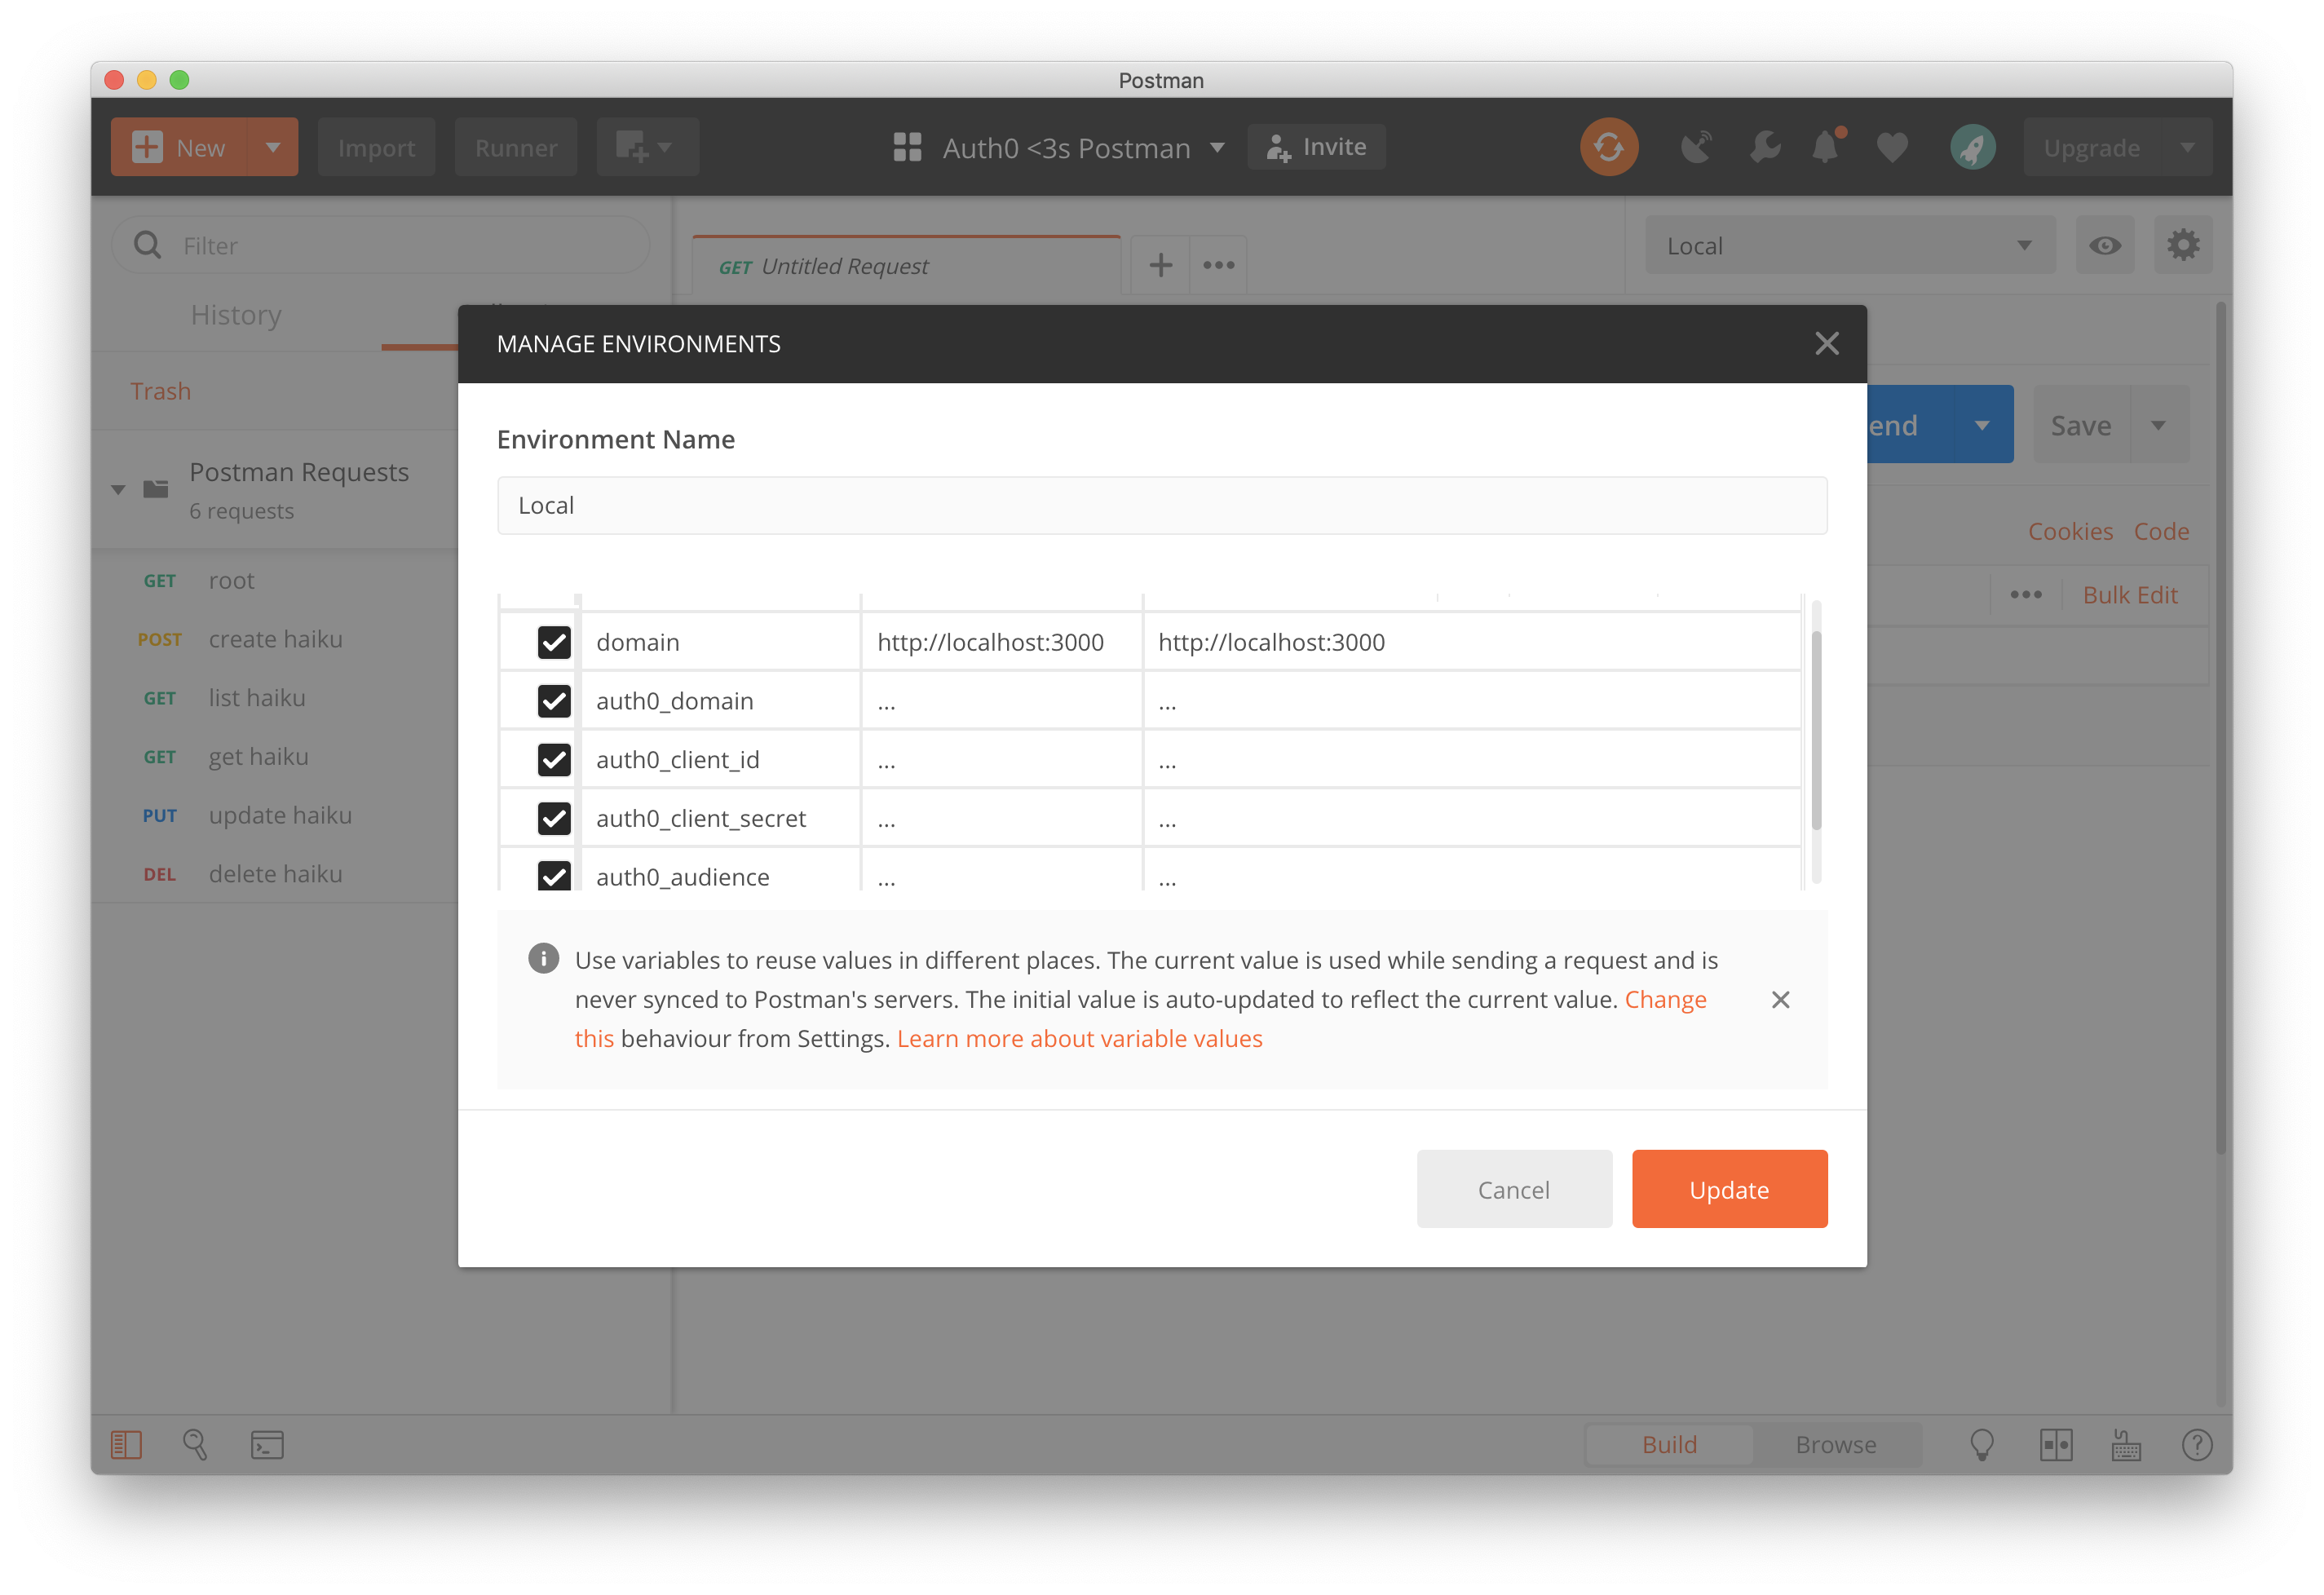Click the Cookies tab item
The height and width of the screenshot is (1595, 2324).
pos(2071,530)
